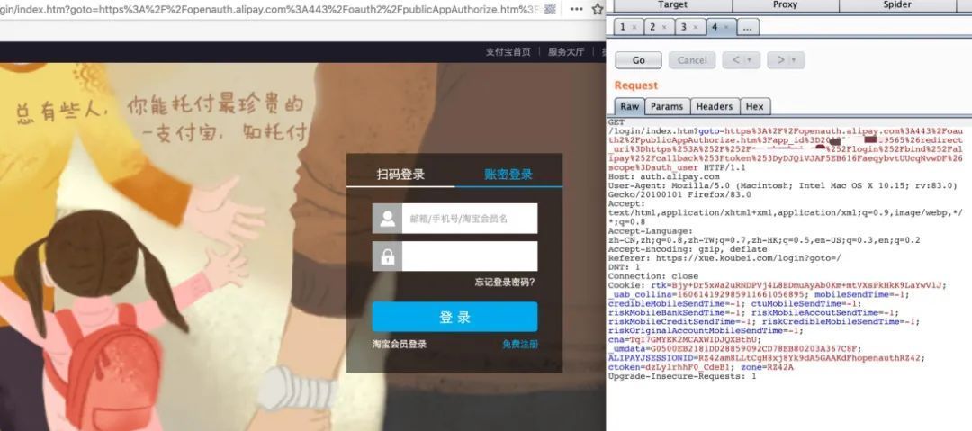Click the '...' new Repeater tab

[747, 27]
